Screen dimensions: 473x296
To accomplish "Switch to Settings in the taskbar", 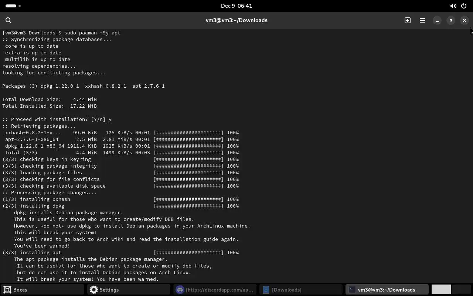I will [x=129, y=290].
